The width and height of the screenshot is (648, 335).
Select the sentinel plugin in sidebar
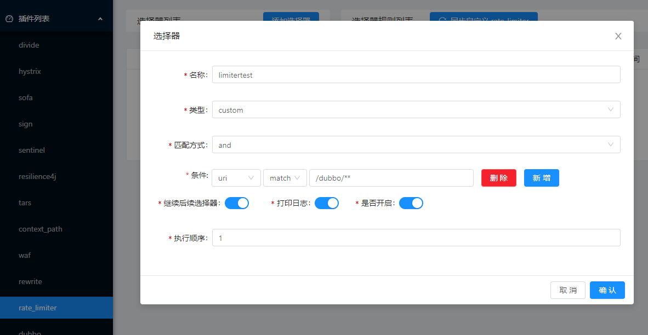(31, 150)
